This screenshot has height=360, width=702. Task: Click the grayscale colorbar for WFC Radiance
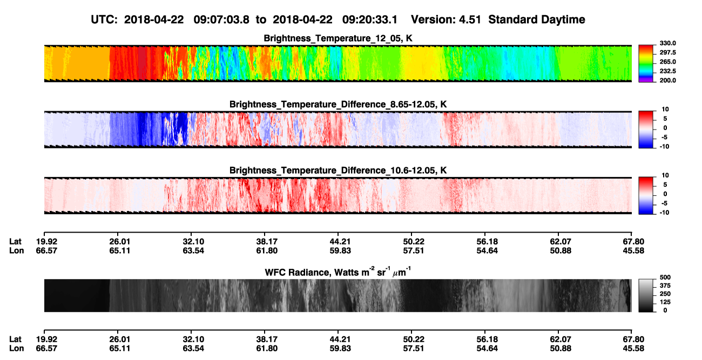click(646, 295)
